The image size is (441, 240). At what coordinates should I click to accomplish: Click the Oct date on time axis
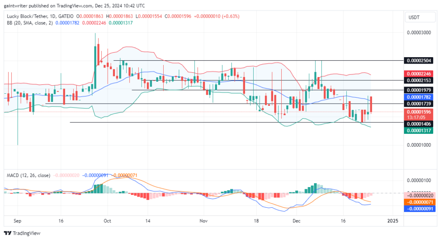[x=107, y=221]
